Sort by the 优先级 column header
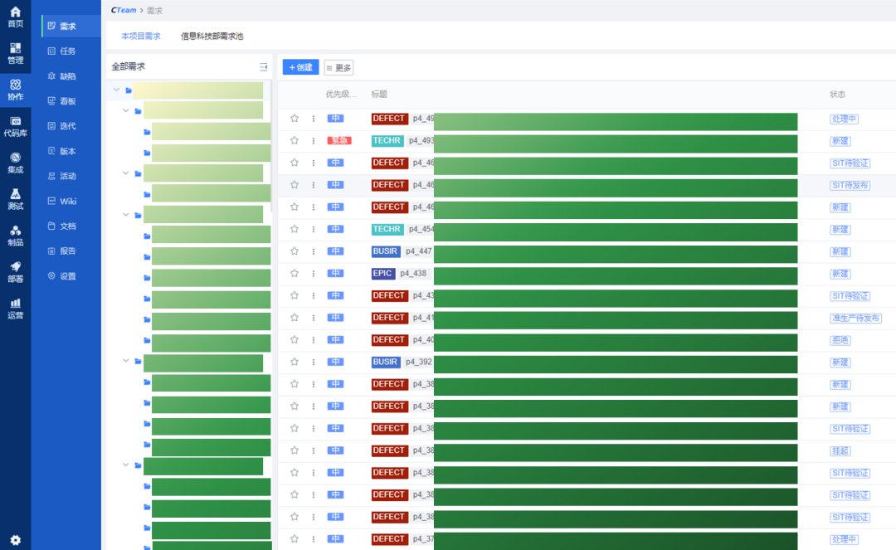 coord(341,95)
